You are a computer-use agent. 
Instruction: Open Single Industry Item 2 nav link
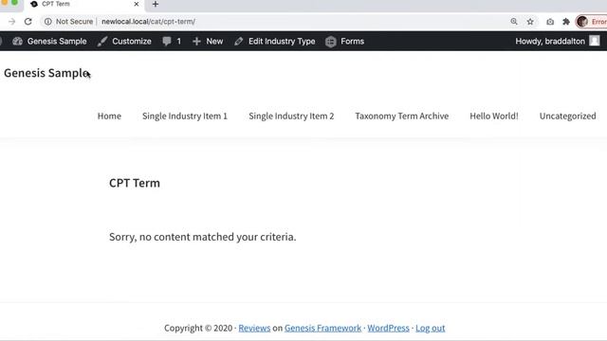291,116
